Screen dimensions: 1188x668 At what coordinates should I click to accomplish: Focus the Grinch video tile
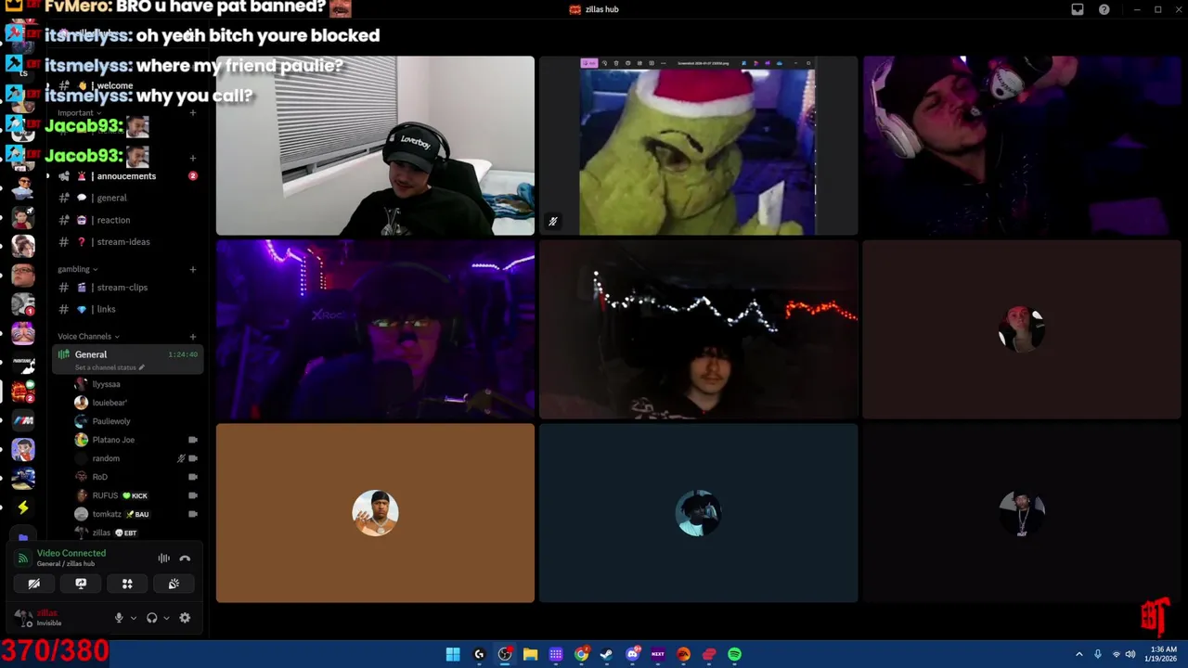(x=698, y=146)
